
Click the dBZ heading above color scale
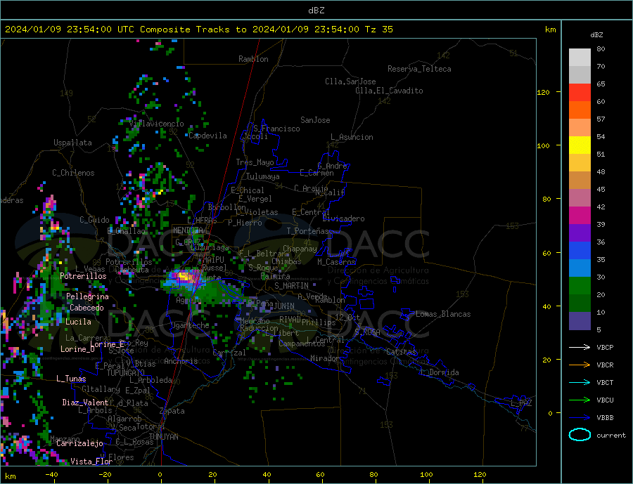596,35
